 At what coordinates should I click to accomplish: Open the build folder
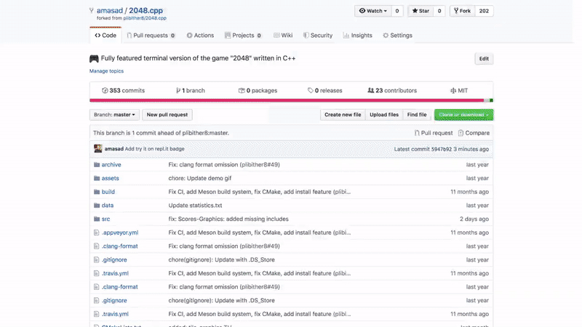(108, 192)
